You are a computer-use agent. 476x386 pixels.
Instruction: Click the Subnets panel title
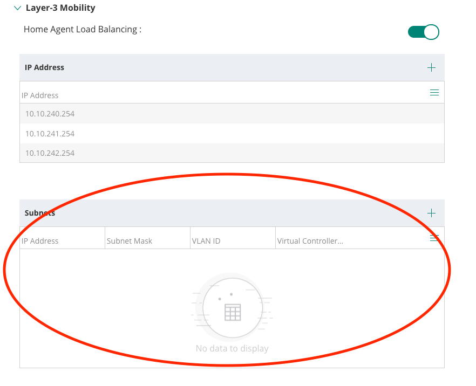pyautogui.click(x=40, y=213)
